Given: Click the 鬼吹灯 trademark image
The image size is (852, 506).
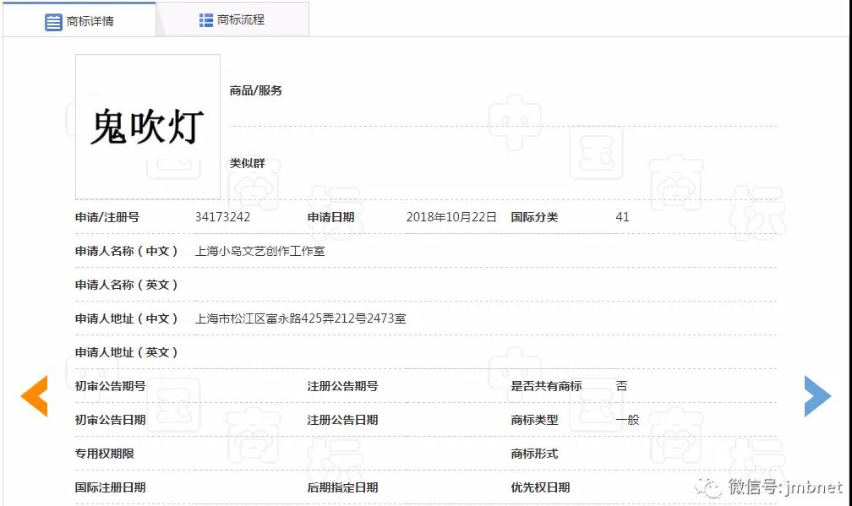Looking at the screenshot, I should tap(148, 127).
